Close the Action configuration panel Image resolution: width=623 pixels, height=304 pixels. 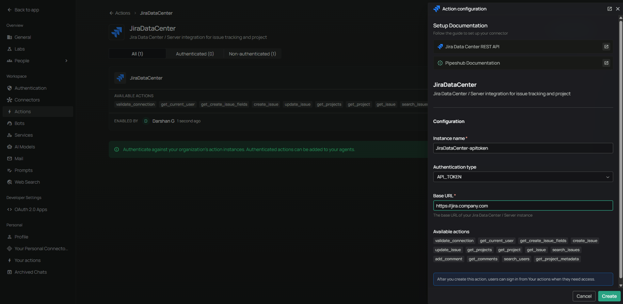[x=618, y=9]
